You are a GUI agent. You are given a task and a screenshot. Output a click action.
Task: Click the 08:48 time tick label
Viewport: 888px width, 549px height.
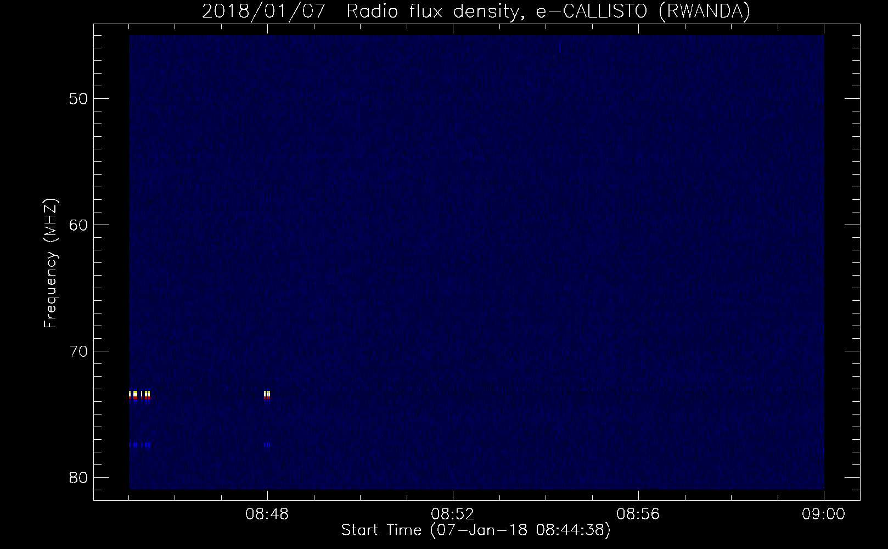267,514
